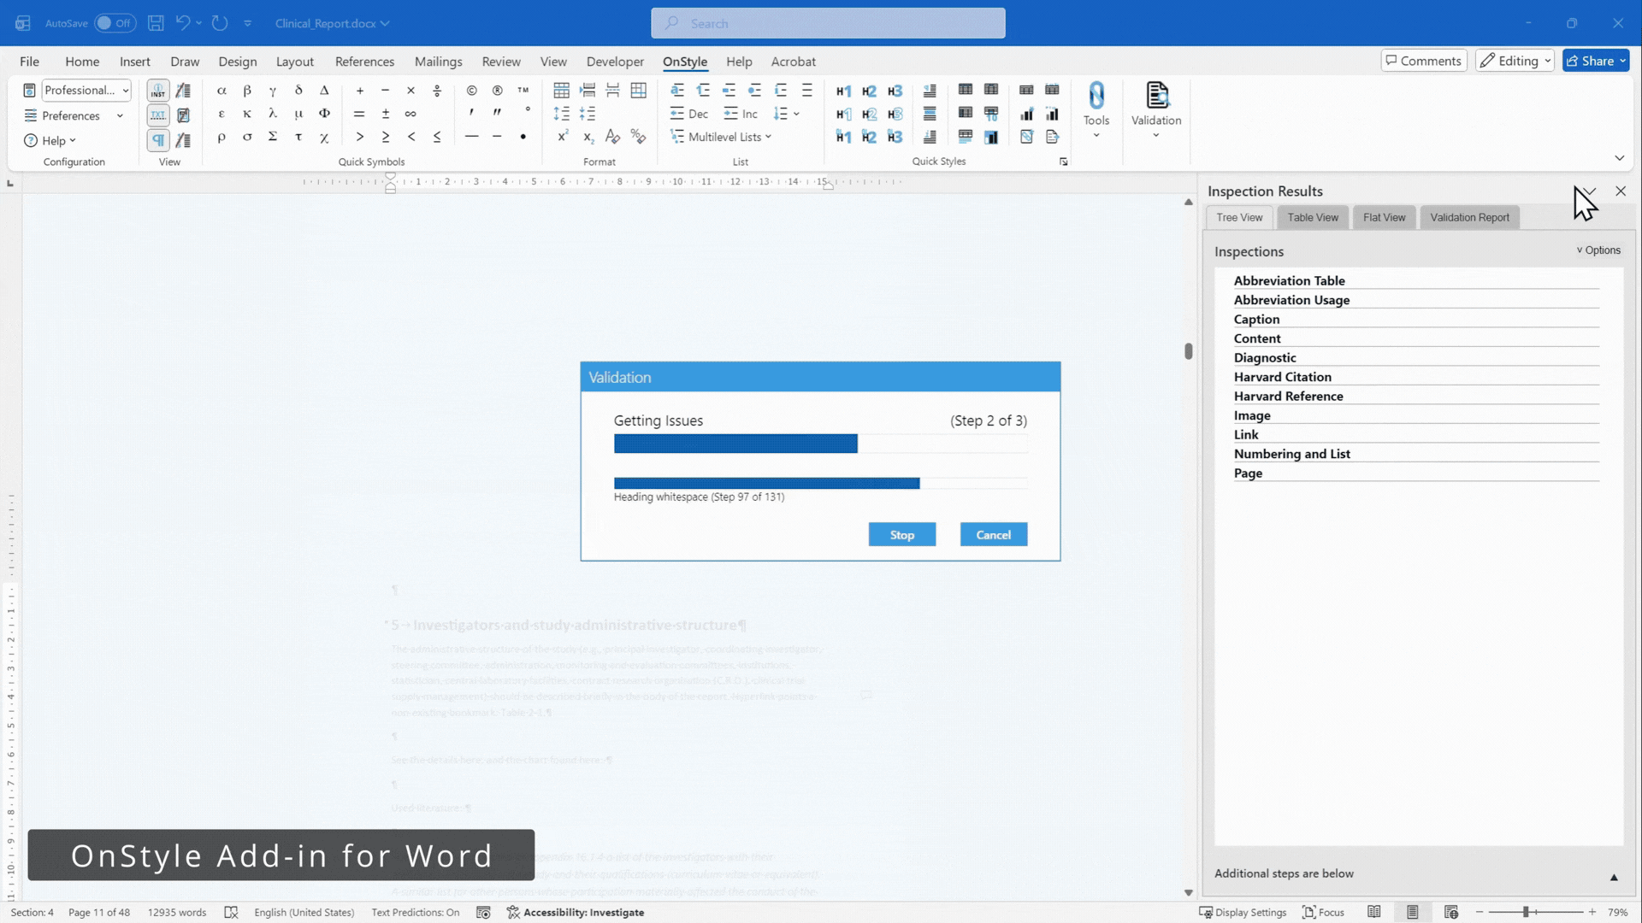
Task: Open the Tools dropdown
Action: 1096,110
